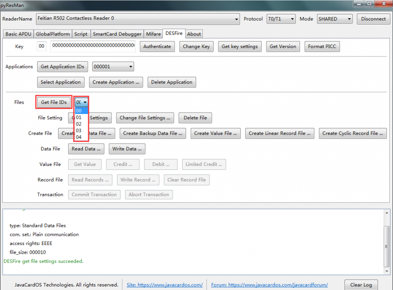Click the Clear Log button
This screenshot has width=393, height=290.
click(361, 285)
